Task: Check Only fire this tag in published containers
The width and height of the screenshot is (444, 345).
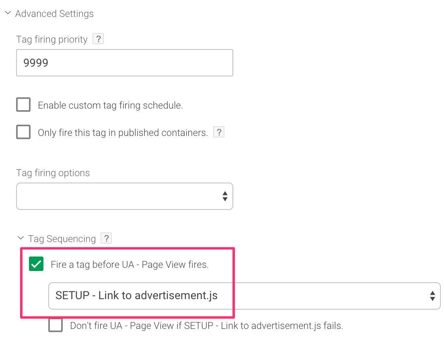Action: click(23, 132)
